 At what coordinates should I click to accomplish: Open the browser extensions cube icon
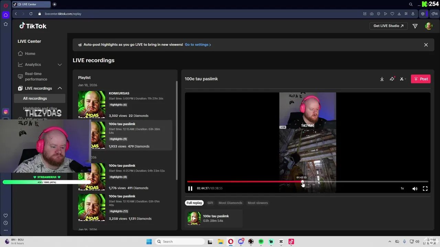pos(423,14)
